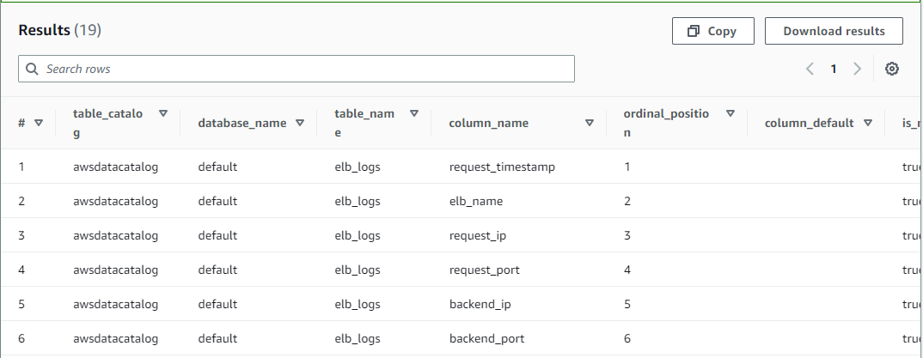Copy the query results
The height and width of the screenshot is (358, 923).
click(712, 31)
